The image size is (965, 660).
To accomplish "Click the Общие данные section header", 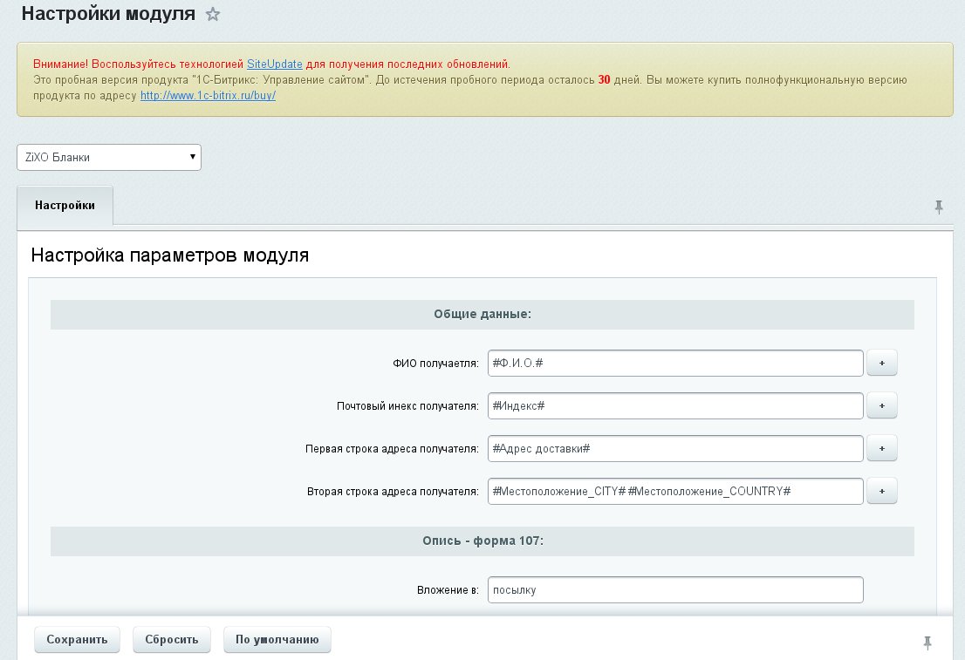I will (482, 315).
